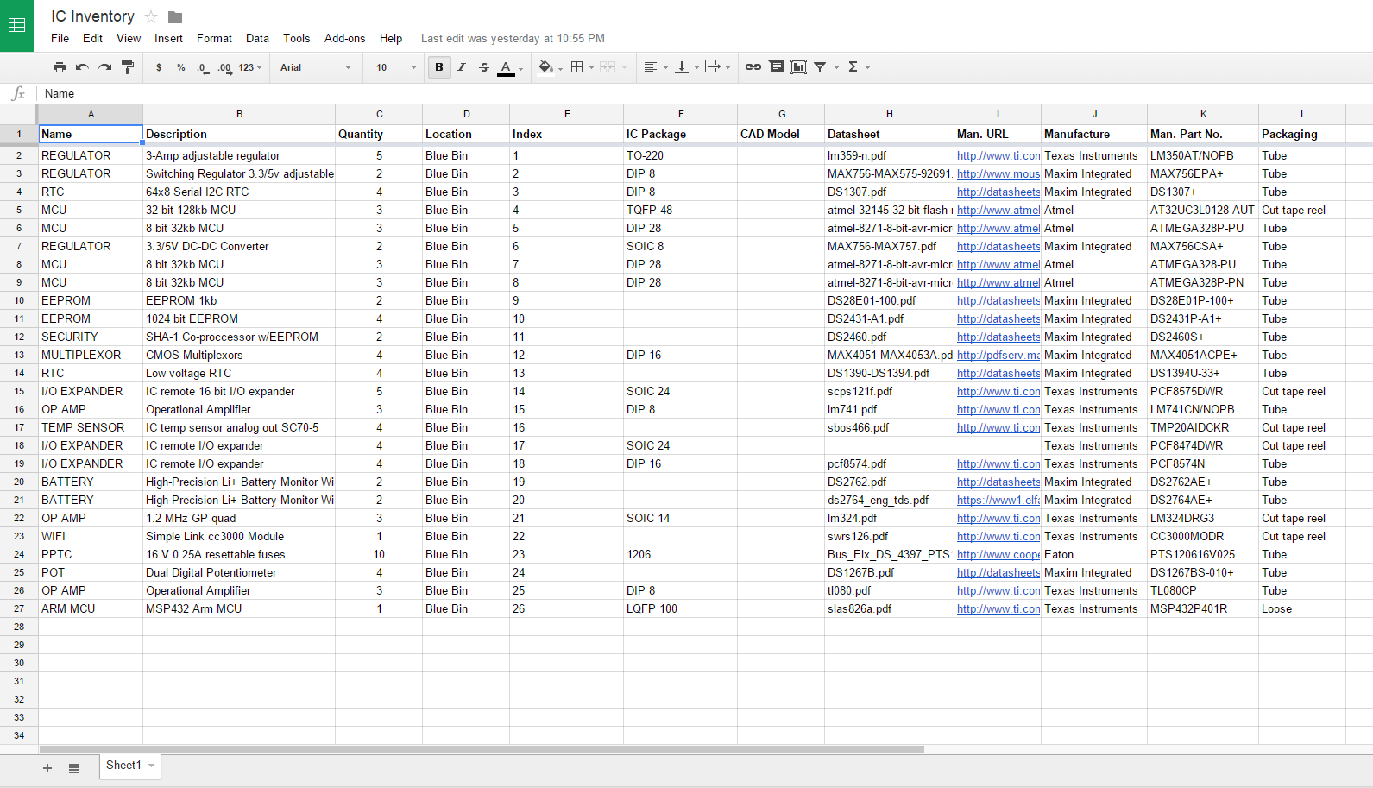Open the URL link in the PTS120616V025 row
1373x788 pixels.
coord(998,554)
